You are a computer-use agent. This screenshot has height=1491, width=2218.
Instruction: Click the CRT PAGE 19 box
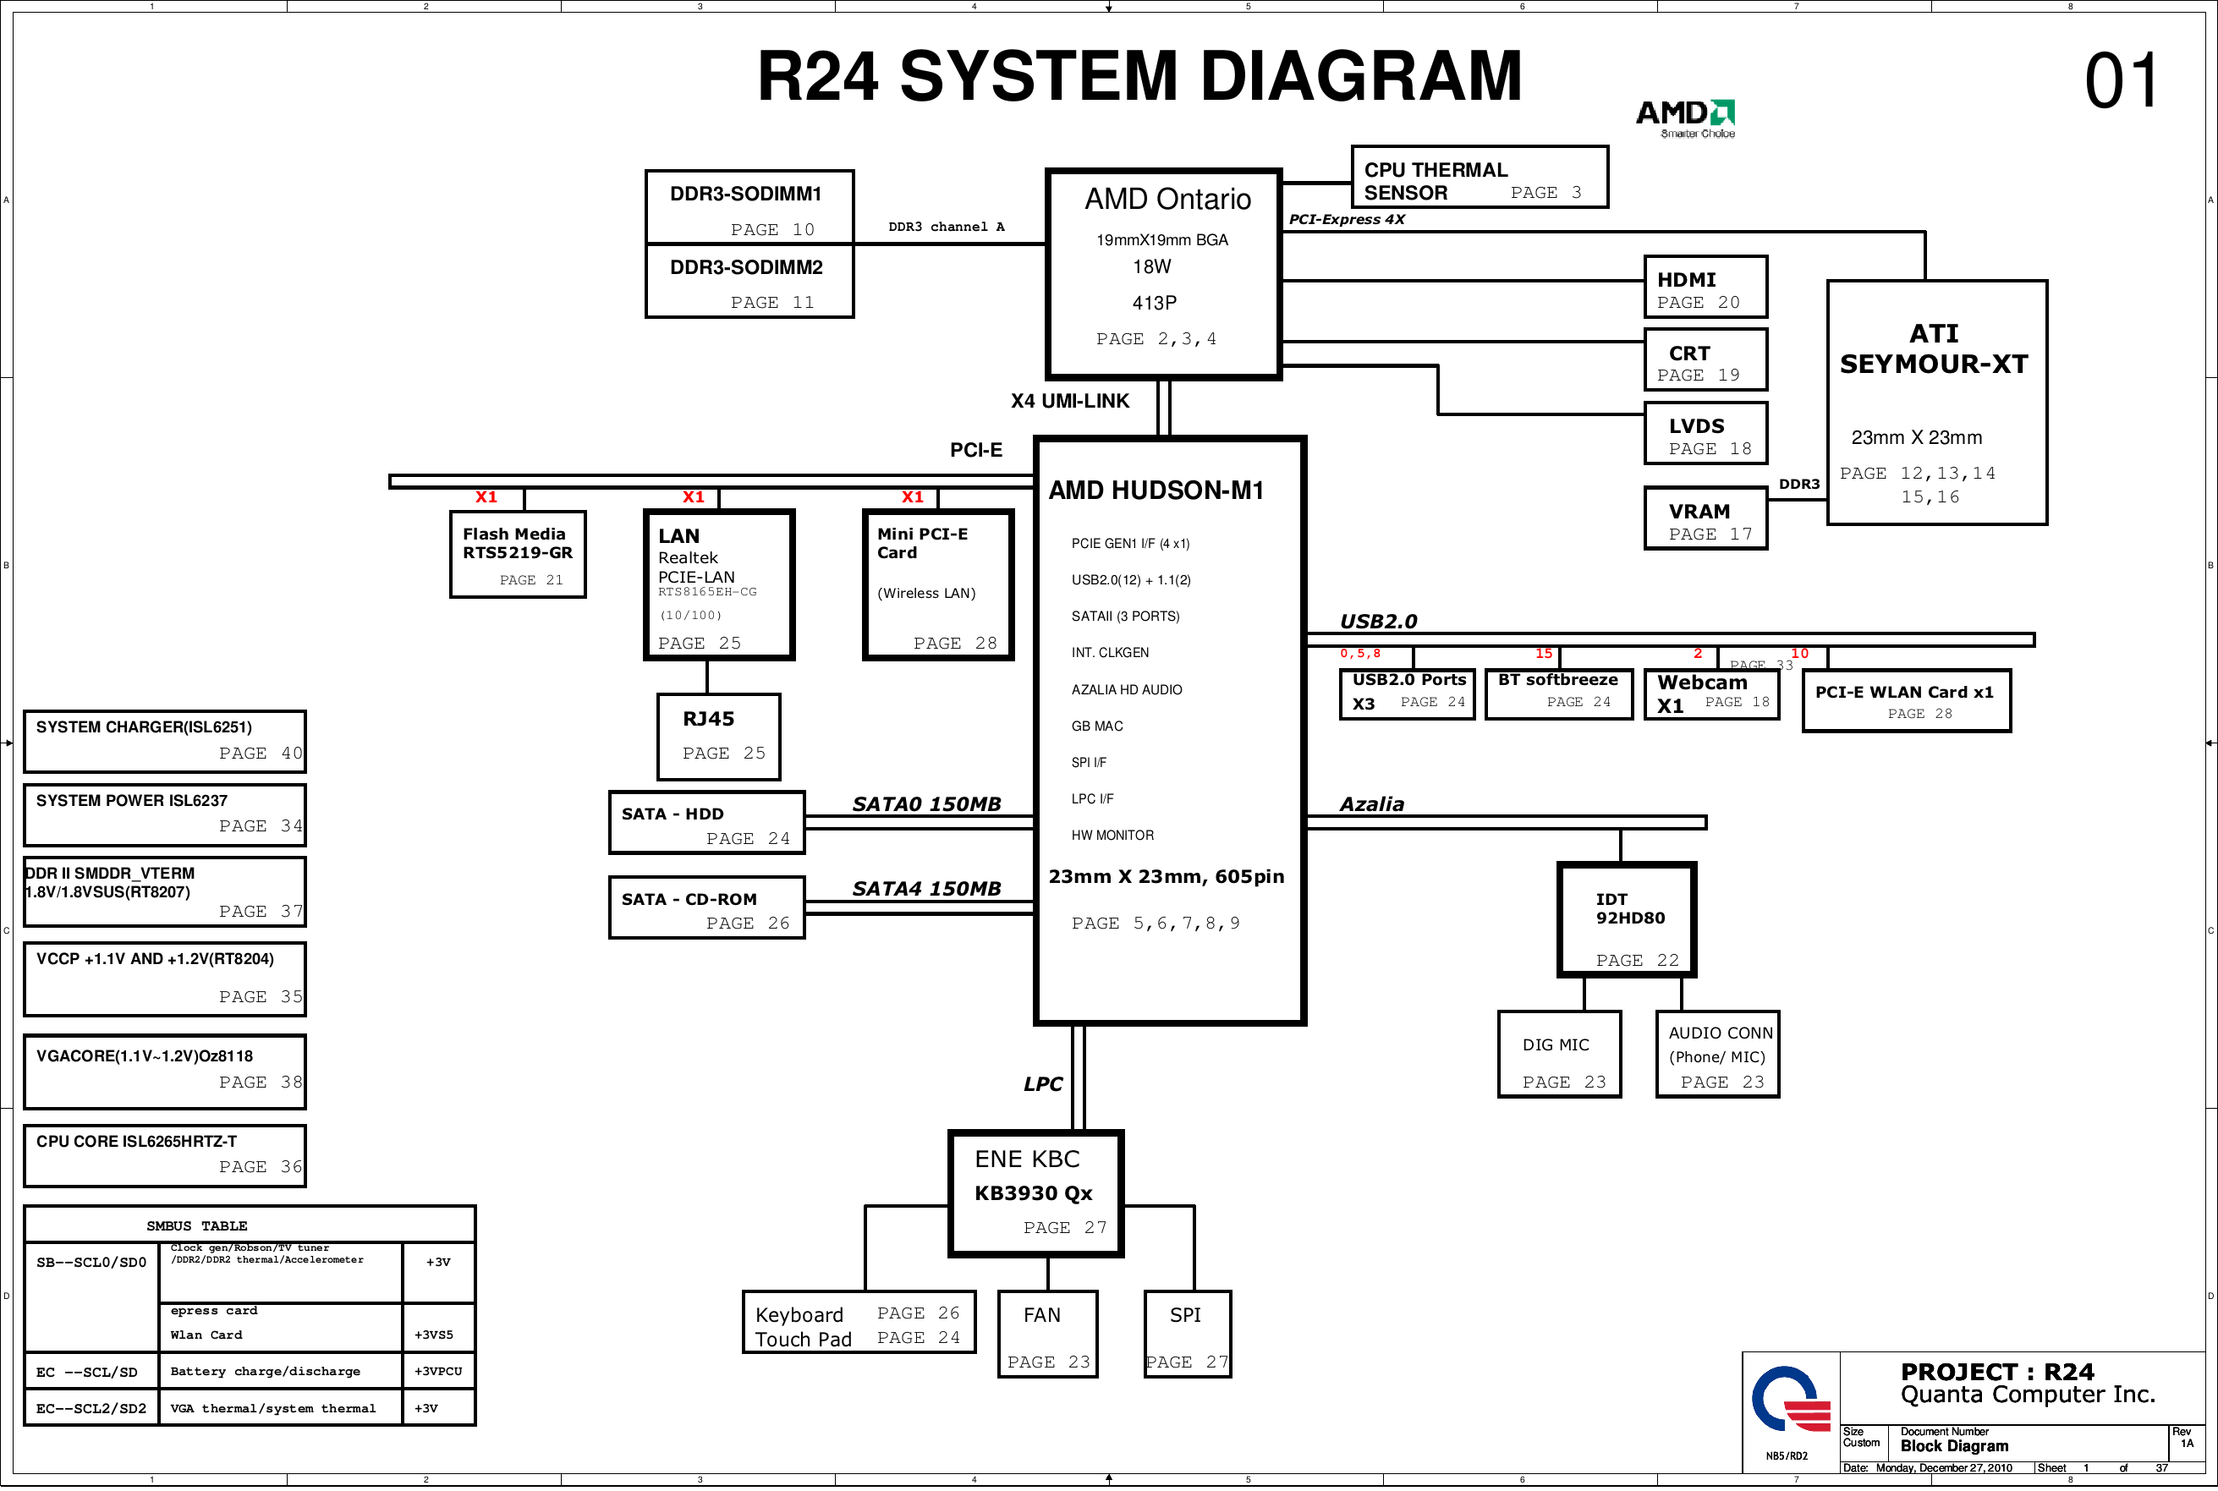point(1705,359)
